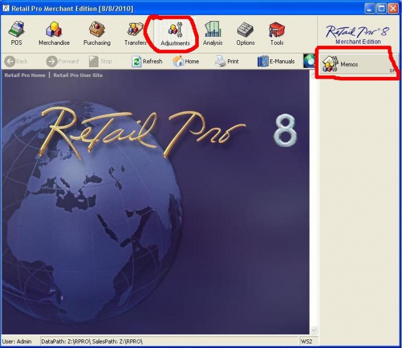Click the User: Admin status entry
The width and height of the screenshot is (402, 348).
(x=17, y=341)
